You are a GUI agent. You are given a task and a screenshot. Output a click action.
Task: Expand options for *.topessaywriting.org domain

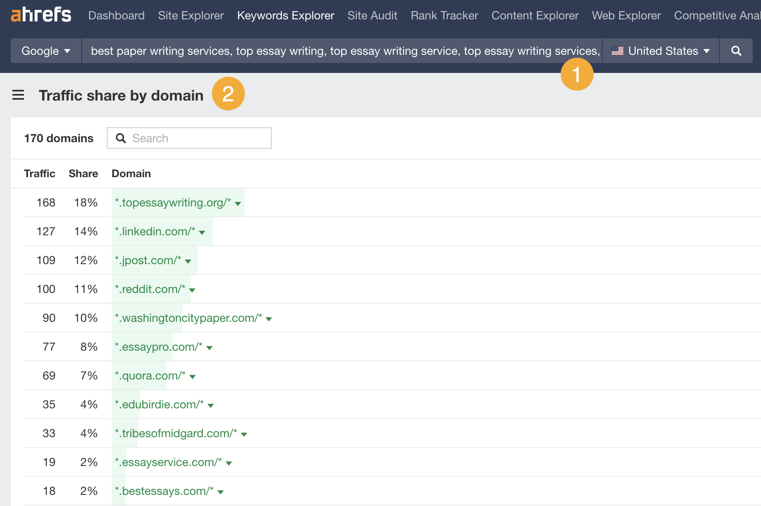(238, 203)
